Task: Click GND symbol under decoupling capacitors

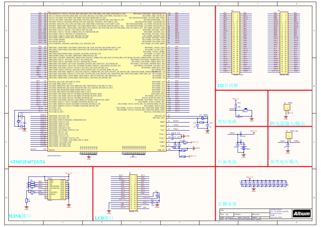Action: [x=253, y=190]
